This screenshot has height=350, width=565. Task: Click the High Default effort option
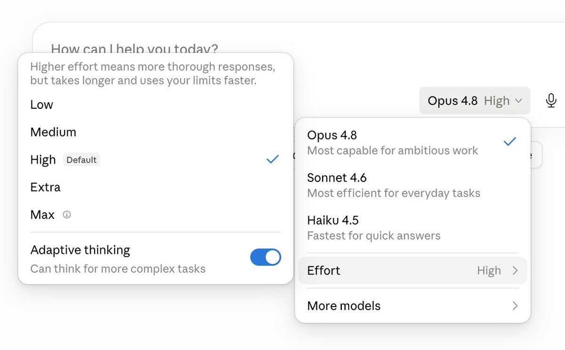[155, 160]
